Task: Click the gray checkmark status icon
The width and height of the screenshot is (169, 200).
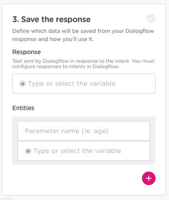Action: click(151, 19)
